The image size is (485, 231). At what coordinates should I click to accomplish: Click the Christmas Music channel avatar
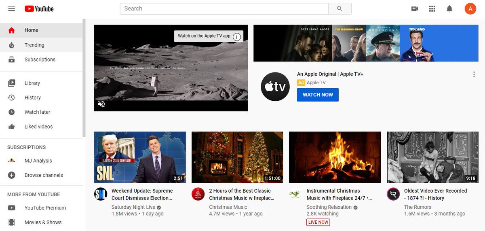coord(198,194)
